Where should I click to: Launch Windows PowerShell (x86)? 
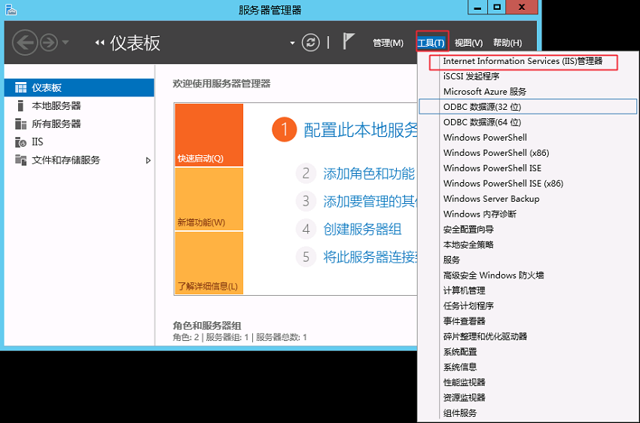click(496, 153)
